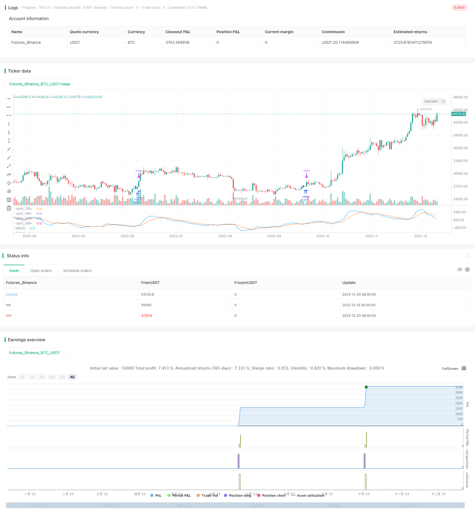Export asset data via cloud download icon
The width and height of the screenshot is (475, 516).
coord(460,269)
